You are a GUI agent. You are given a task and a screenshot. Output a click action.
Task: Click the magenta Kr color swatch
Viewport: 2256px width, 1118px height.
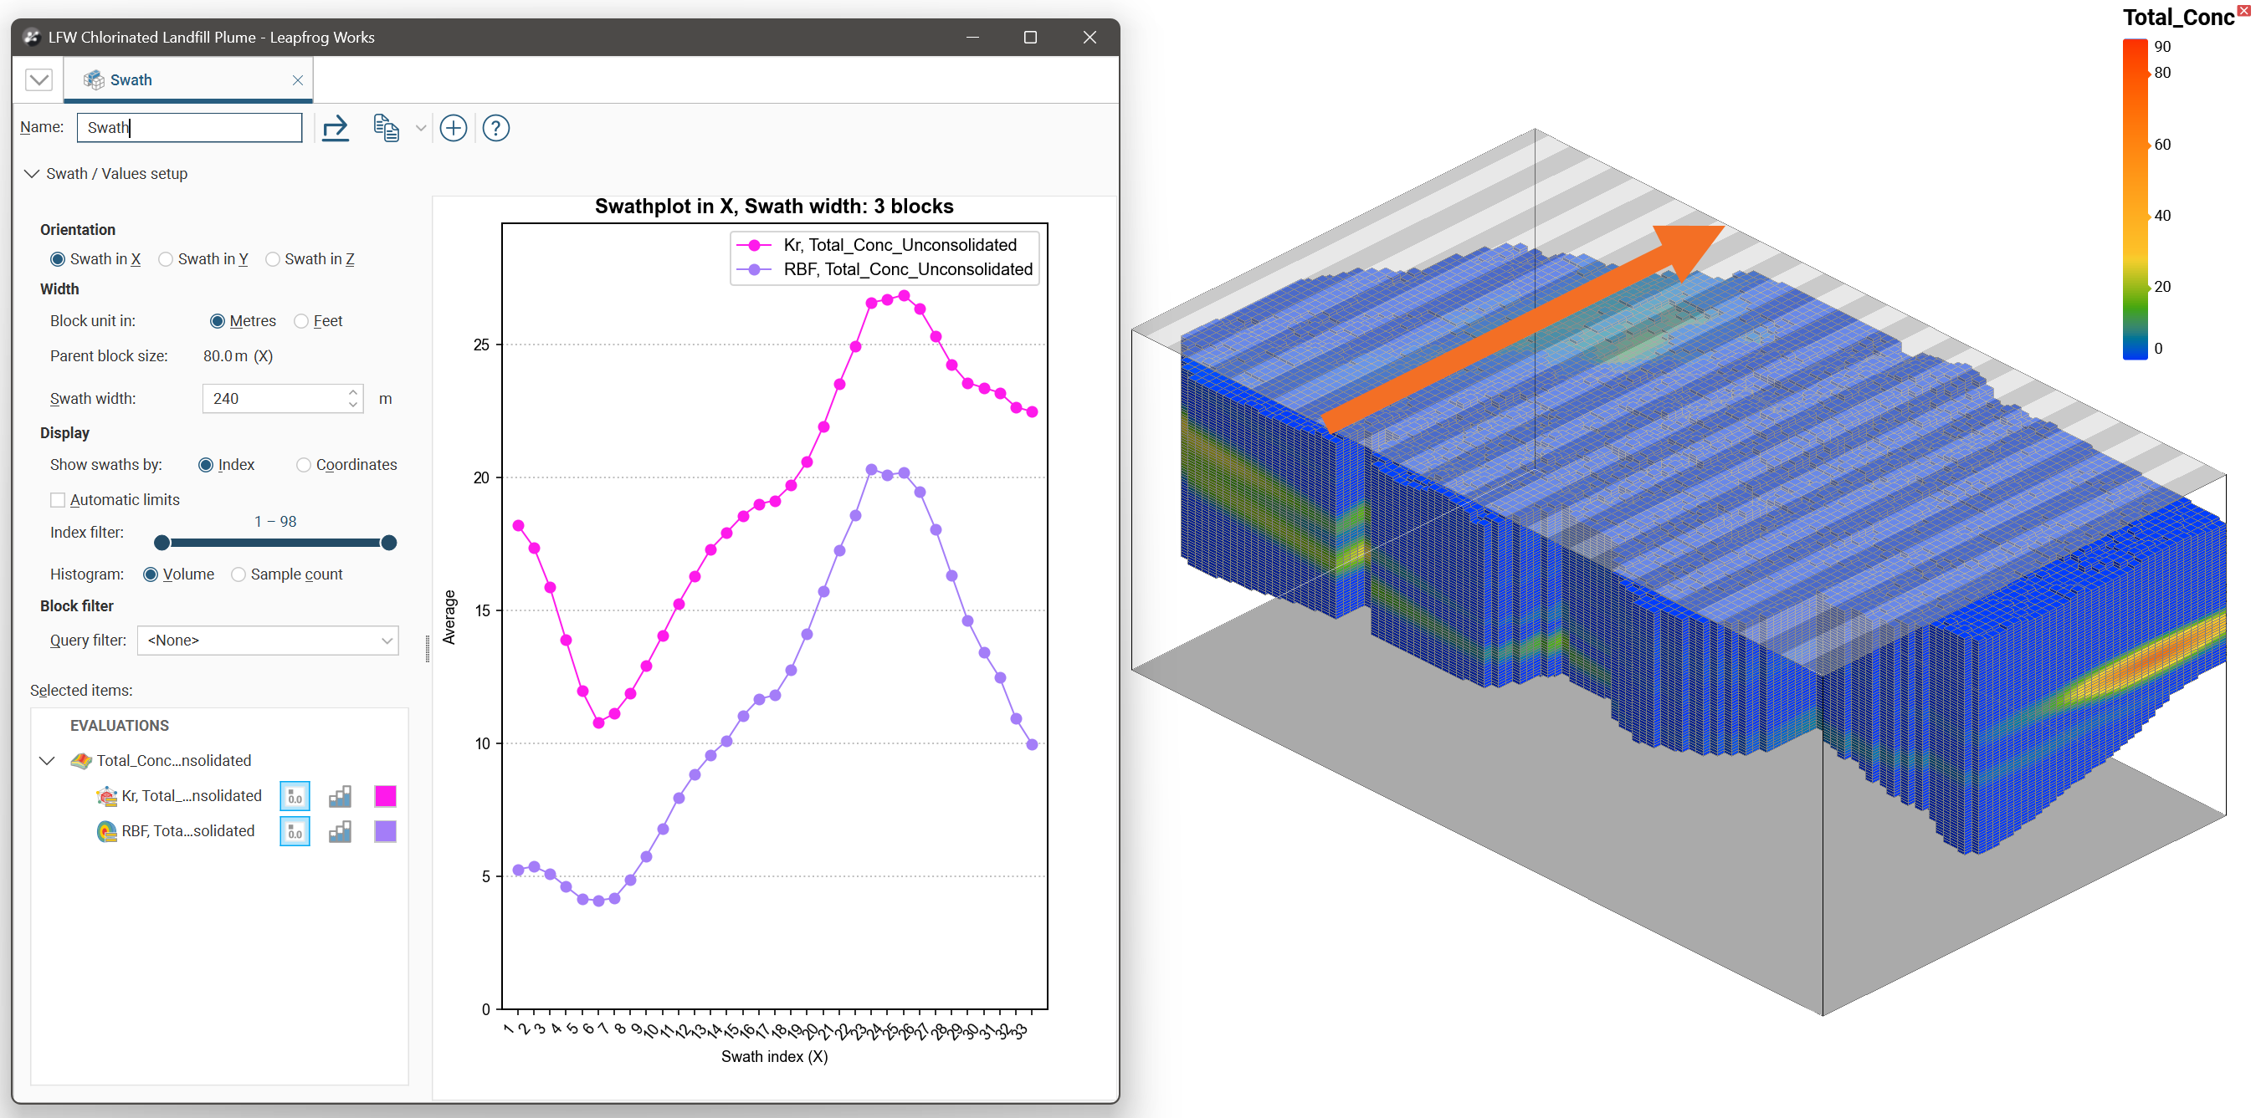pyautogui.click(x=385, y=796)
